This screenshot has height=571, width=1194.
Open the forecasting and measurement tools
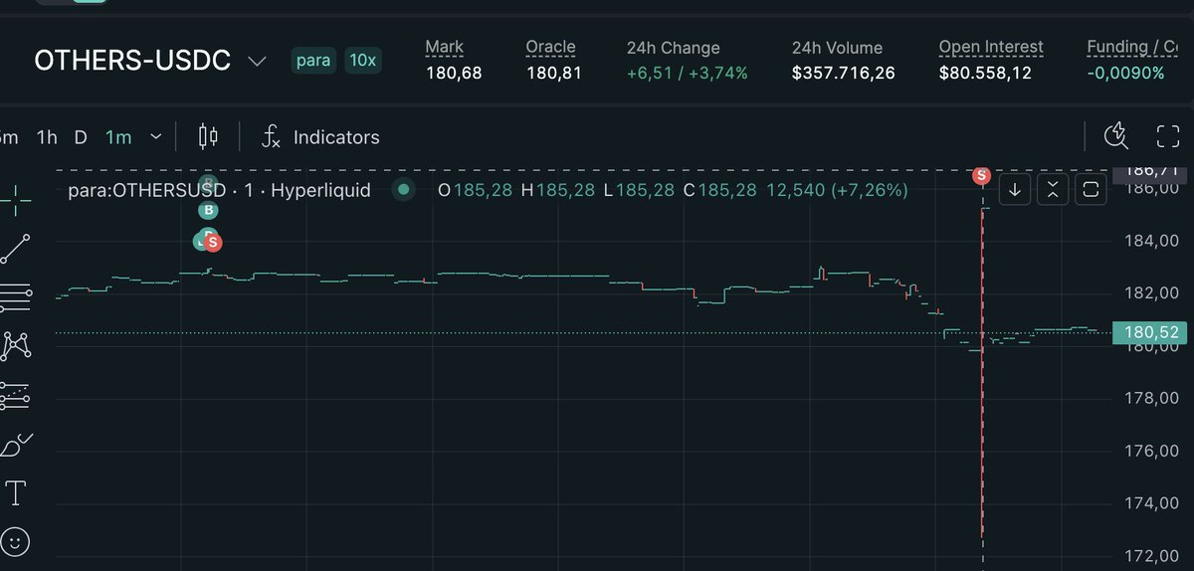pyautogui.click(x=16, y=395)
